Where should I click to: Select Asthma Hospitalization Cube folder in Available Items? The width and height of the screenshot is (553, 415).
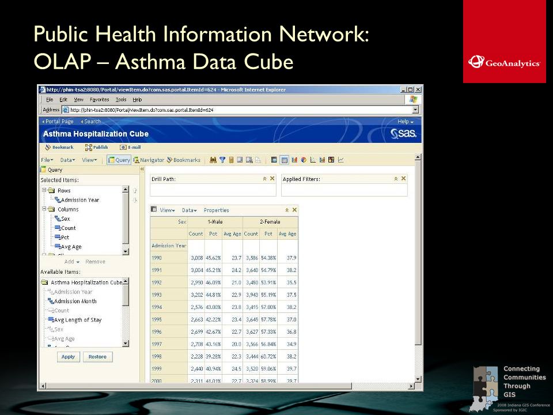point(81,282)
